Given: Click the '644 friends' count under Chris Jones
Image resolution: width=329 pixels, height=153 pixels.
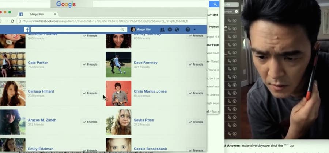Looking at the screenshot, I should point(142,96).
